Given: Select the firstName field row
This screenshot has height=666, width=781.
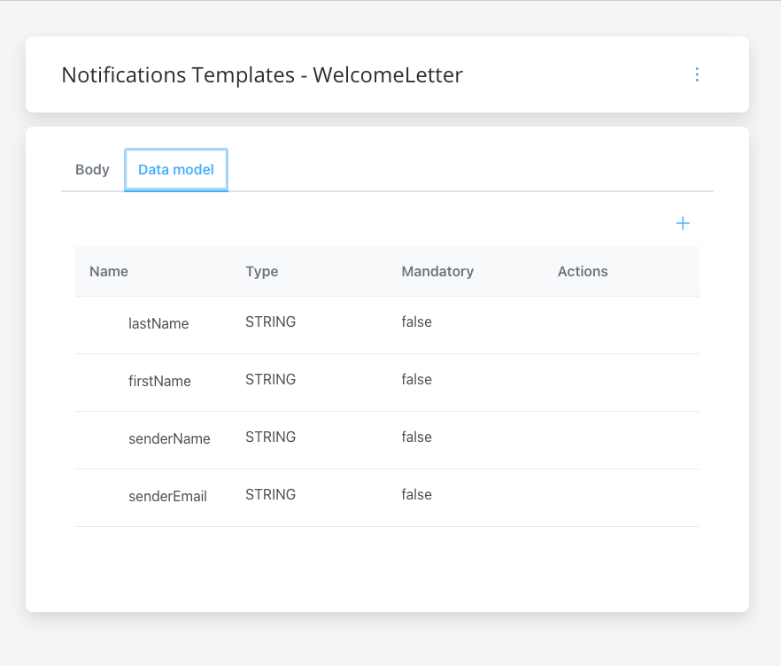Looking at the screenshot, I should click(x=387, y=383).
